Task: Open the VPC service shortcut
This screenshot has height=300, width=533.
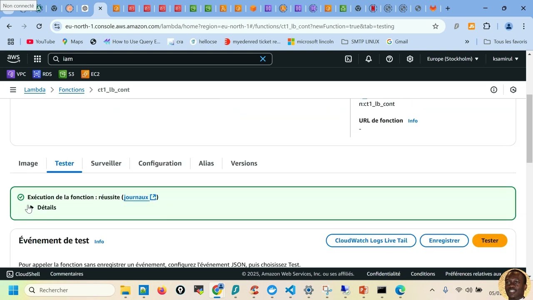Action: (x=17, y=74)
